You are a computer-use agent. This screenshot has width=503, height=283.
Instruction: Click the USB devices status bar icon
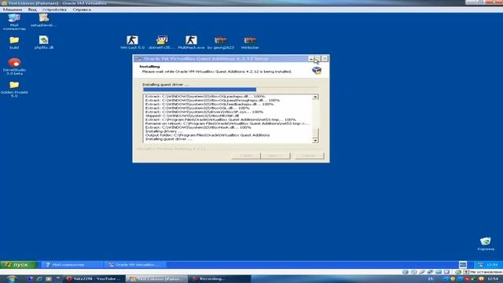[x=422, y=272]
